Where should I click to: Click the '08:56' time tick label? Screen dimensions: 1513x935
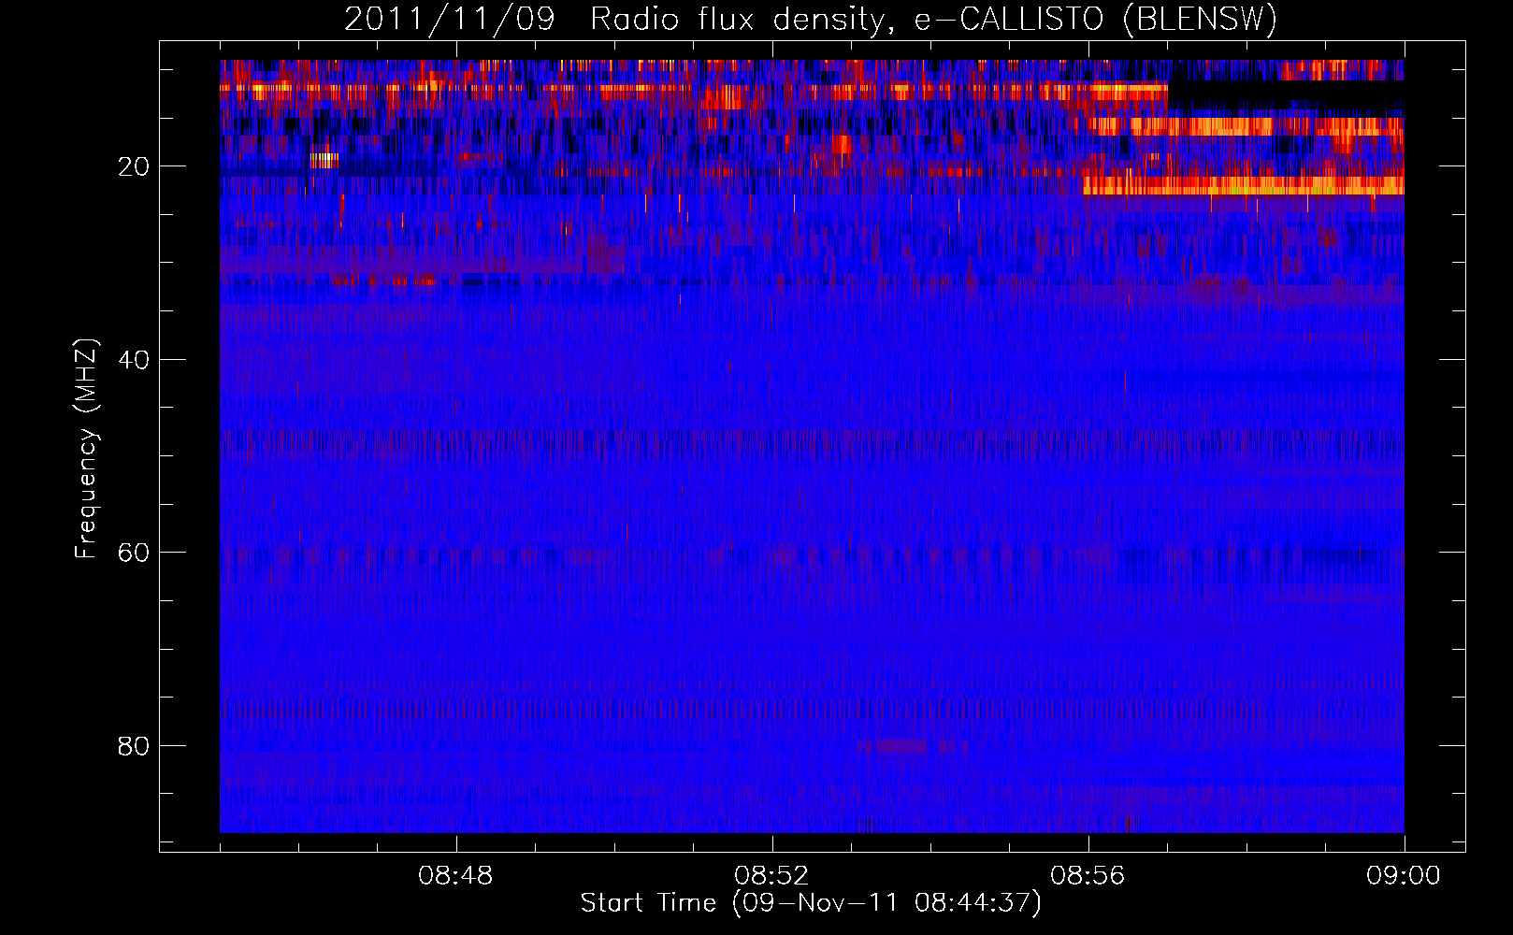(x=1088, y=876)
